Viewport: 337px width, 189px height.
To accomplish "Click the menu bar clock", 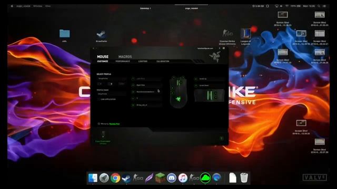I will coord(309,6).
